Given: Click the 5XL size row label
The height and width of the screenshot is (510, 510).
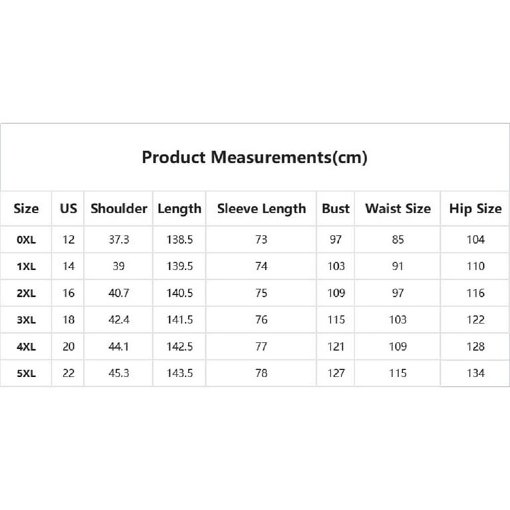Looking at the screenshot, I should [26, 373].
